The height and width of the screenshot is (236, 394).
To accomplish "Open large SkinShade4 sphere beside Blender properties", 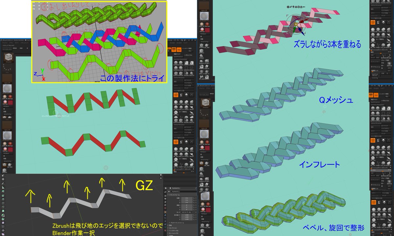I will tap(205, 196).
